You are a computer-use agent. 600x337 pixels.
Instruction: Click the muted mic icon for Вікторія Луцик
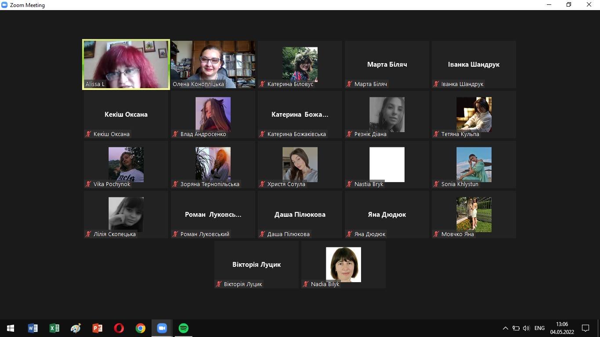[219, 284]
